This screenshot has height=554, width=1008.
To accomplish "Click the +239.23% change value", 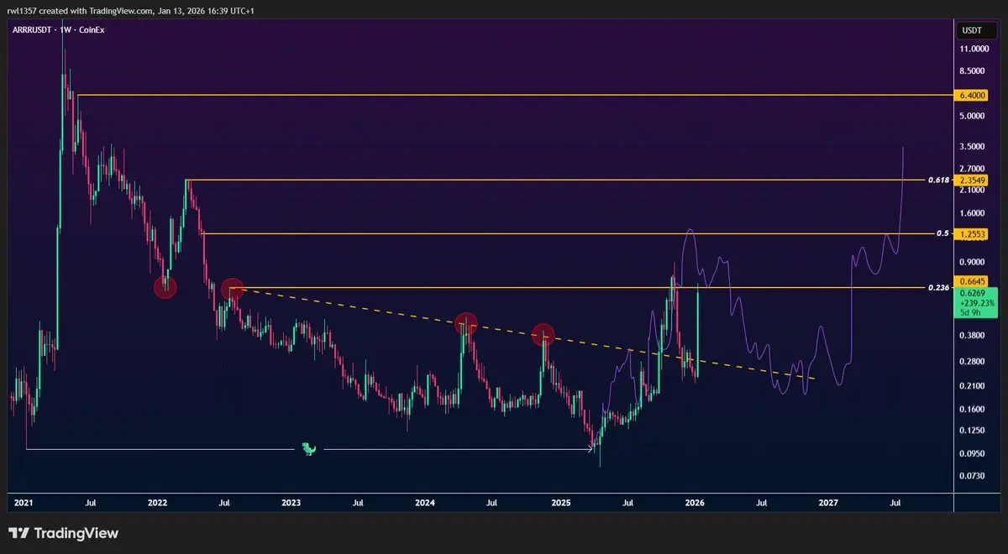I will pos(977,303).
